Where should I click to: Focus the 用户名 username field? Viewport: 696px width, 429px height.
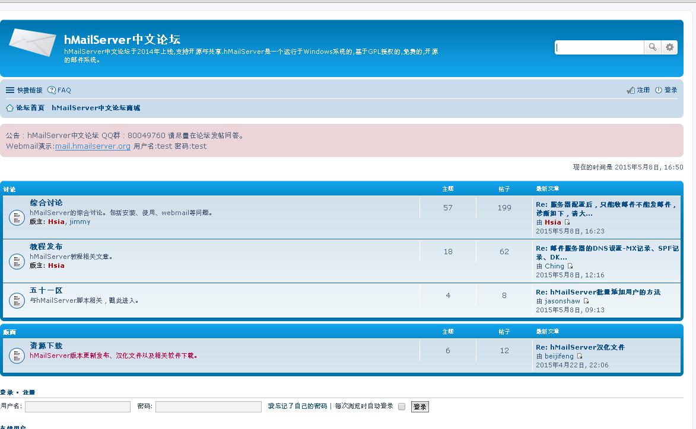[x=78, y=407]
